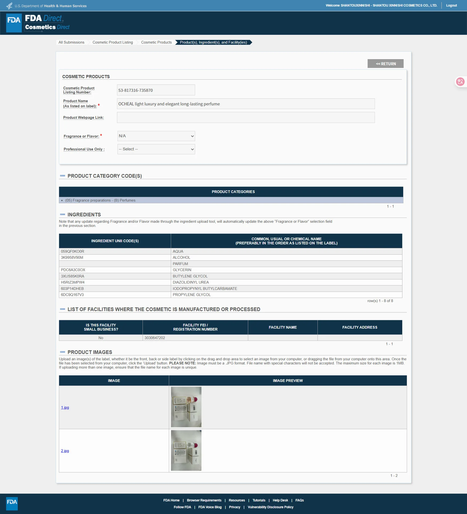
Task: Click the Ingredient UNII Code(s) column header
Action: click(115, 241)
